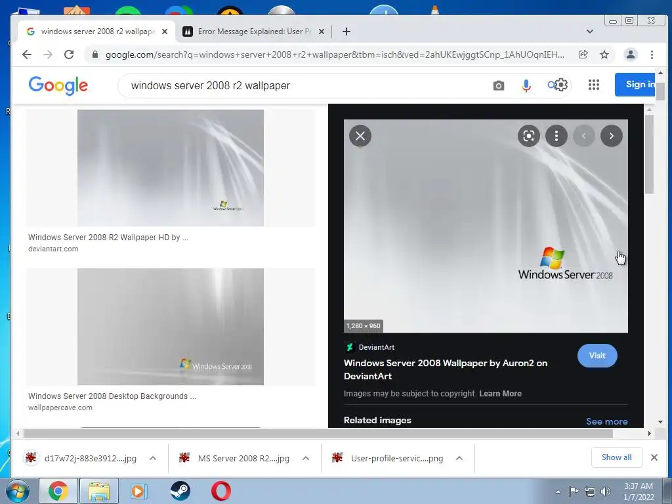Close the image preview panel
Screen dimensions: 672x504
[360, 136]
